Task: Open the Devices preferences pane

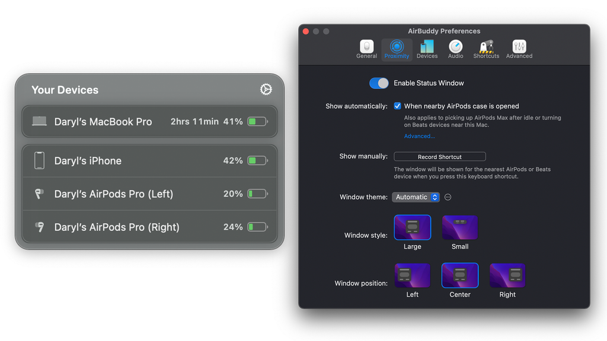Action: pos(427,49)
